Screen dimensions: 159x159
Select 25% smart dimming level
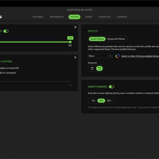coord(101,101)
